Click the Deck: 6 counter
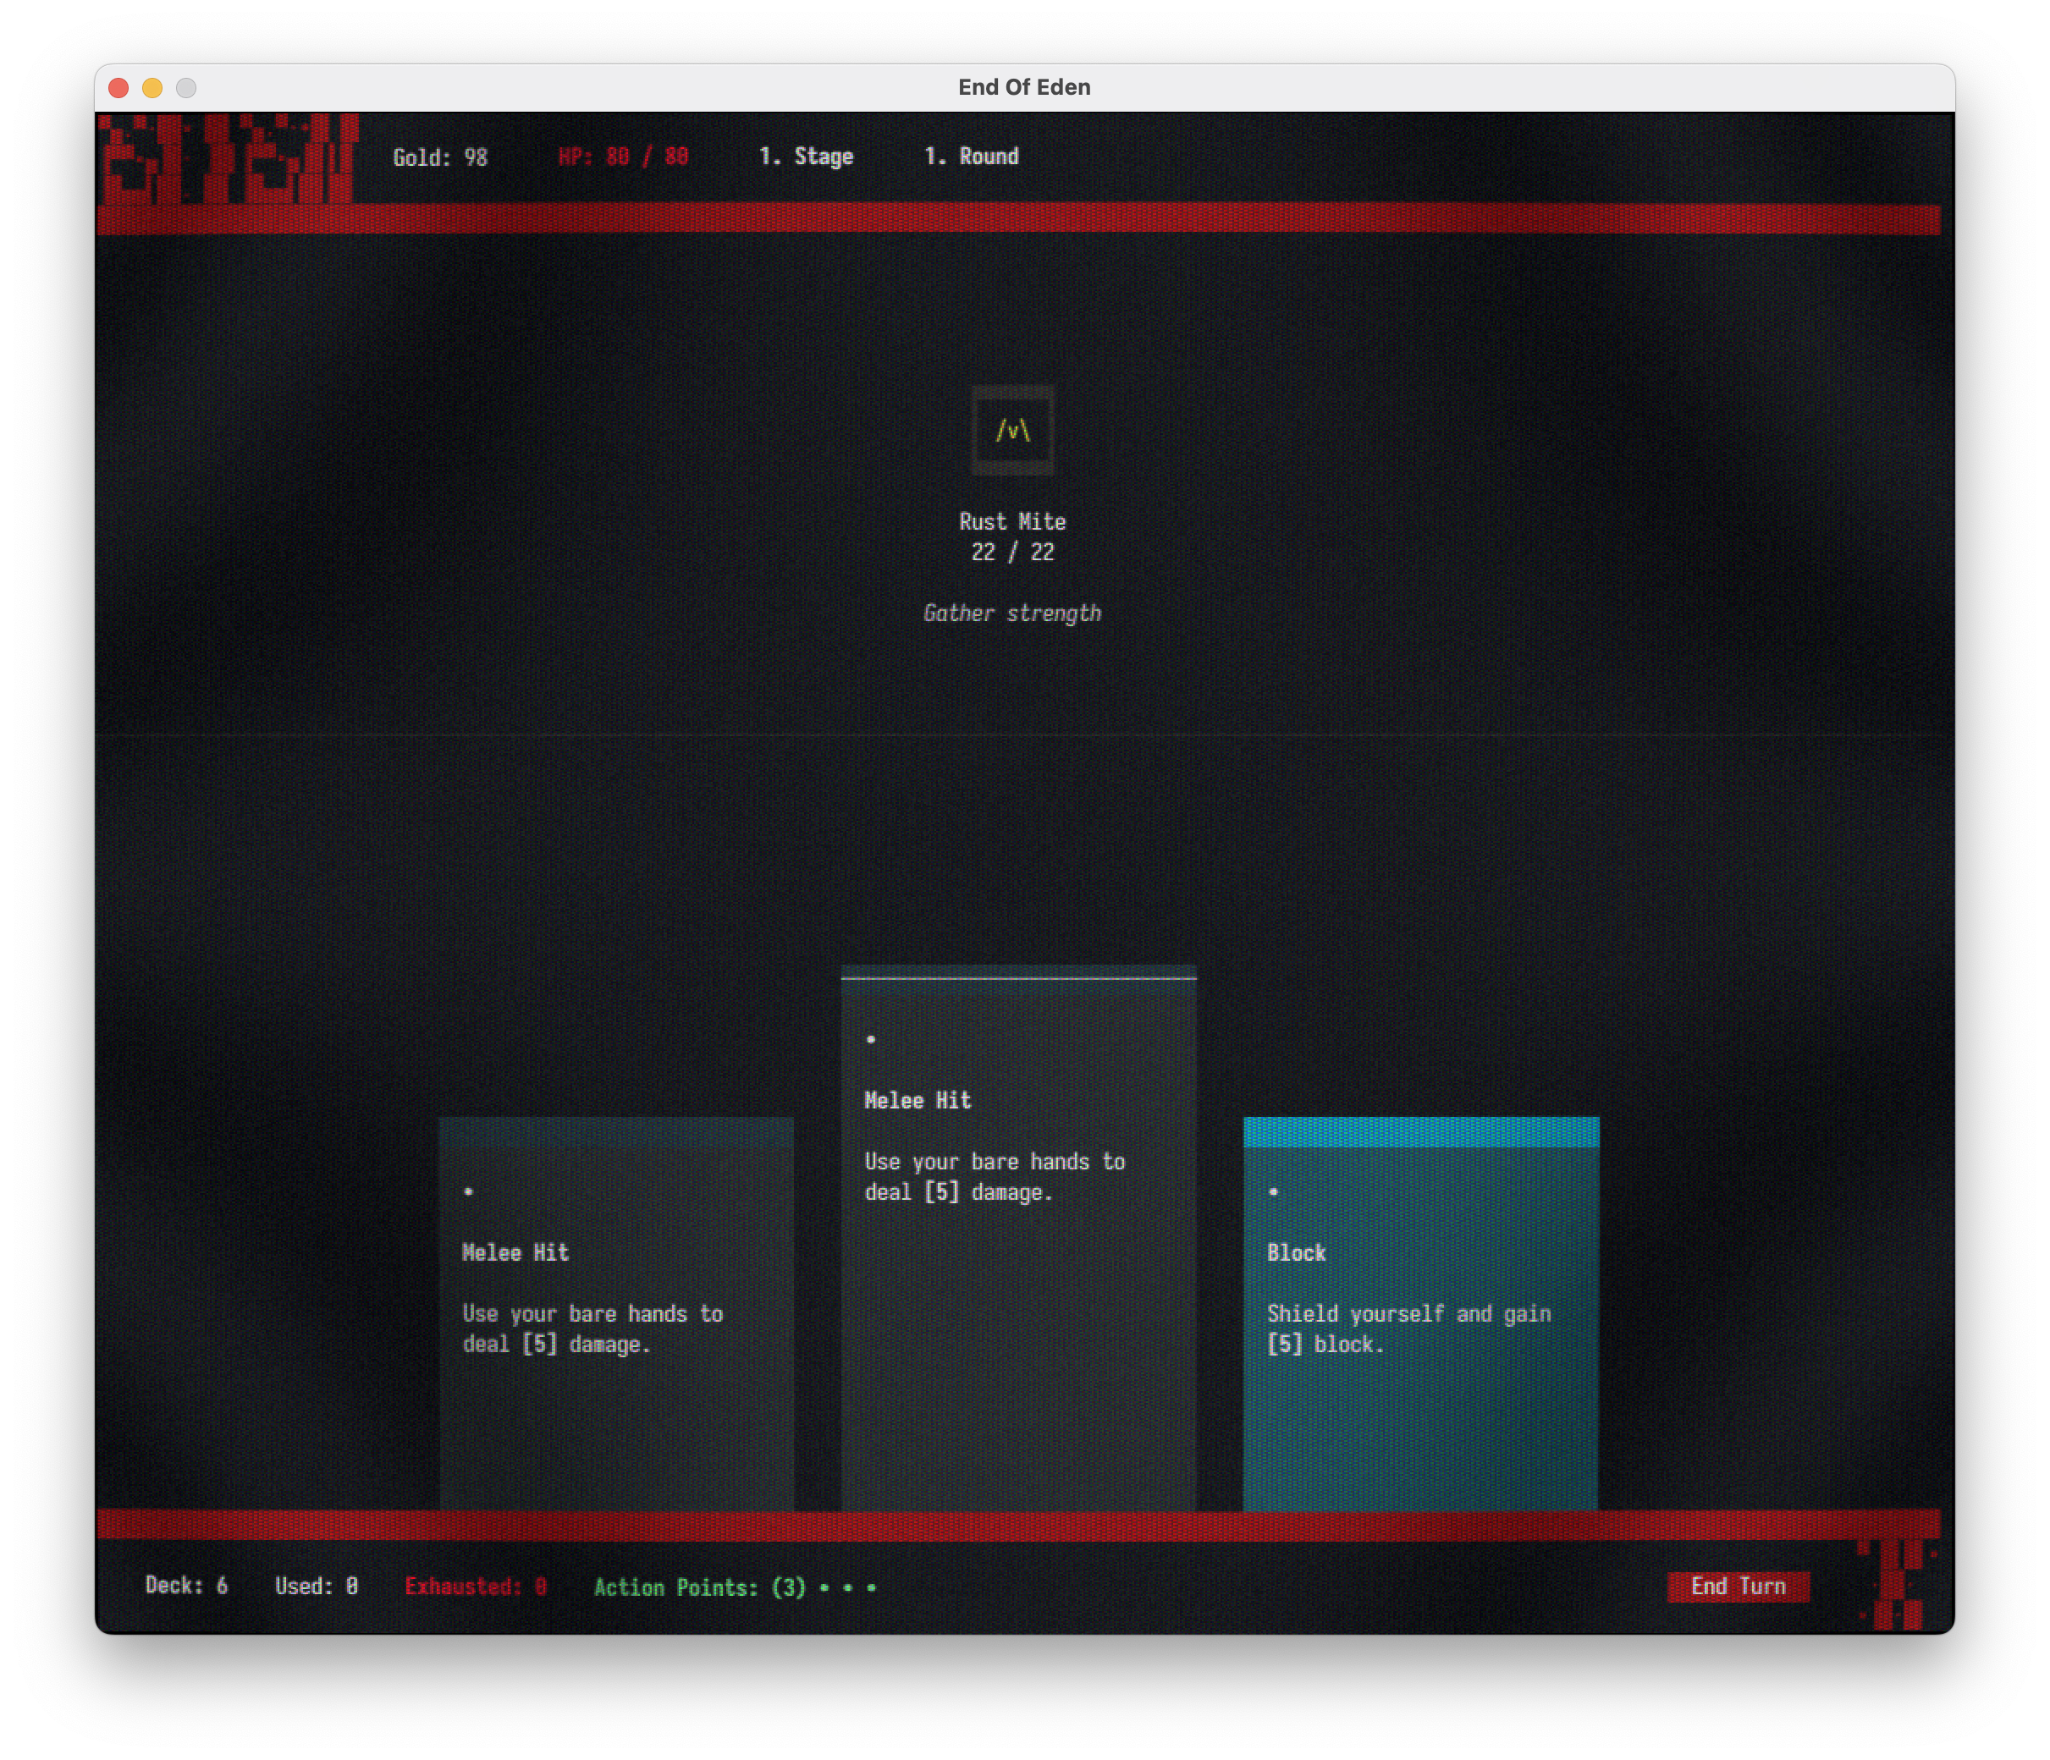This screenshot has width=2050, height=1760. point(186,1585)
